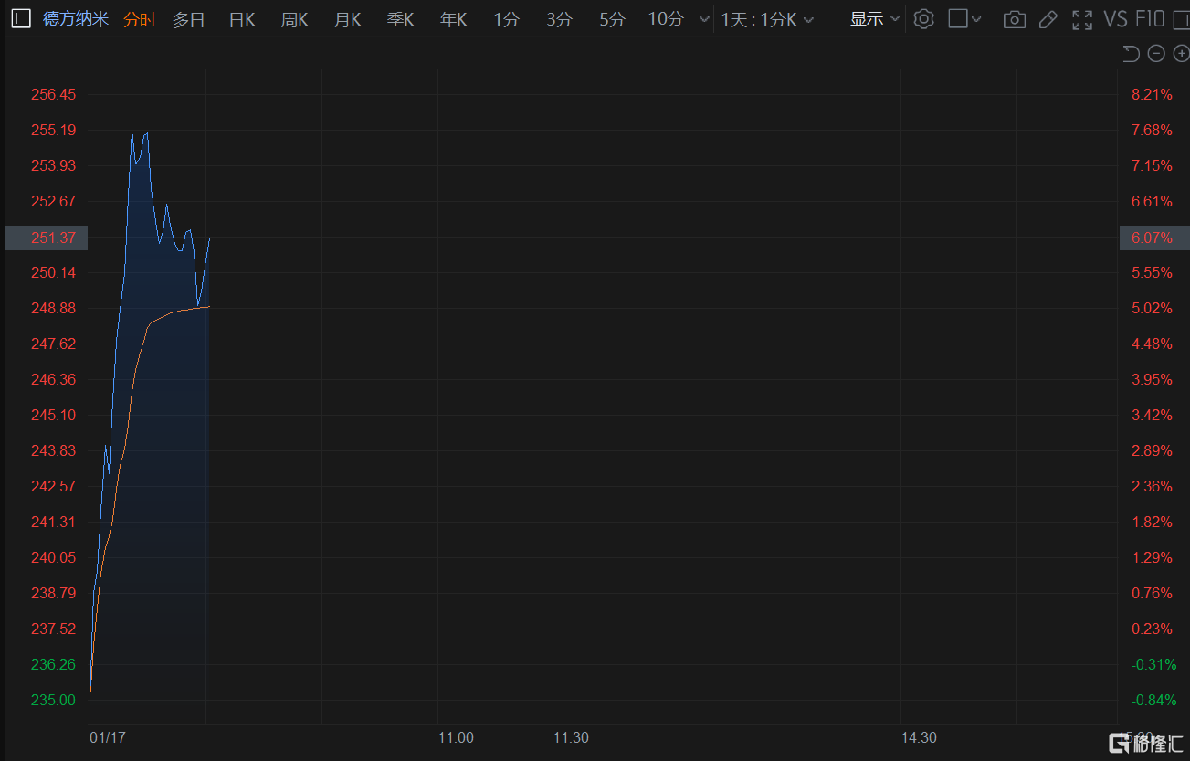Select the 5分 five-minute interval
The height and width of the screenshot is (761, 1190).
pyautogui.click(x=613, y=19)
